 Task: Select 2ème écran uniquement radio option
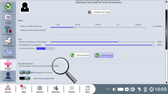pos(32,79)
